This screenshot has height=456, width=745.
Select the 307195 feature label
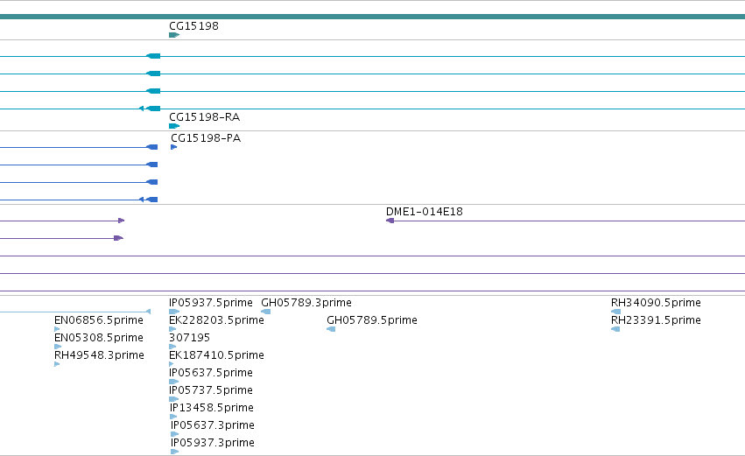[190, 338]
